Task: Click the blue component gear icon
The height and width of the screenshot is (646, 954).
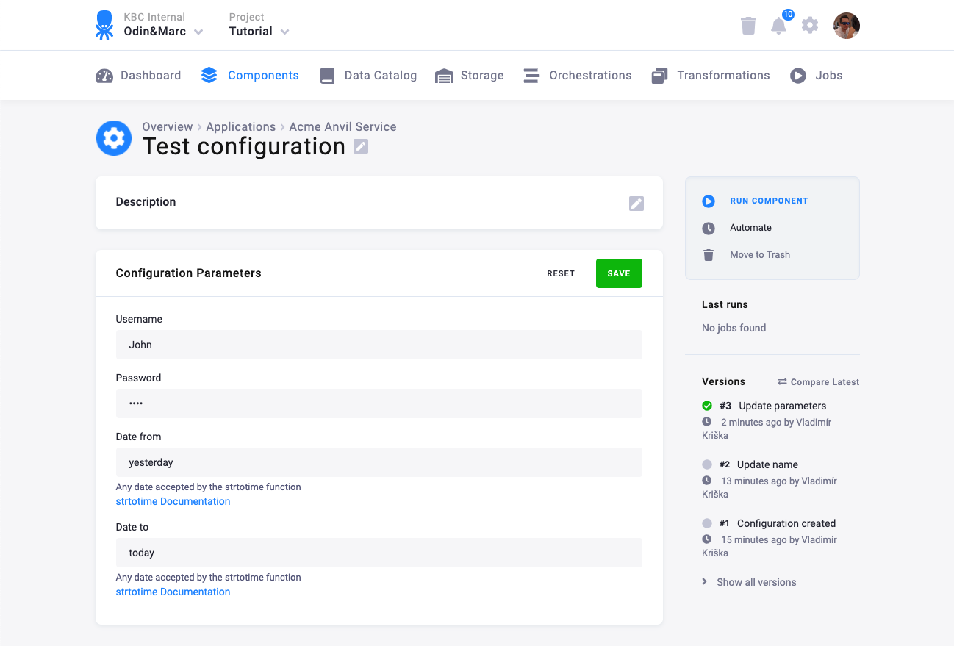Action: click(114, 138)
